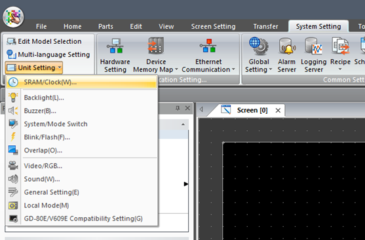This screenshot has width=365, height=240.
Task: Click the black screen editing canvas
Action: click(294, 191)
